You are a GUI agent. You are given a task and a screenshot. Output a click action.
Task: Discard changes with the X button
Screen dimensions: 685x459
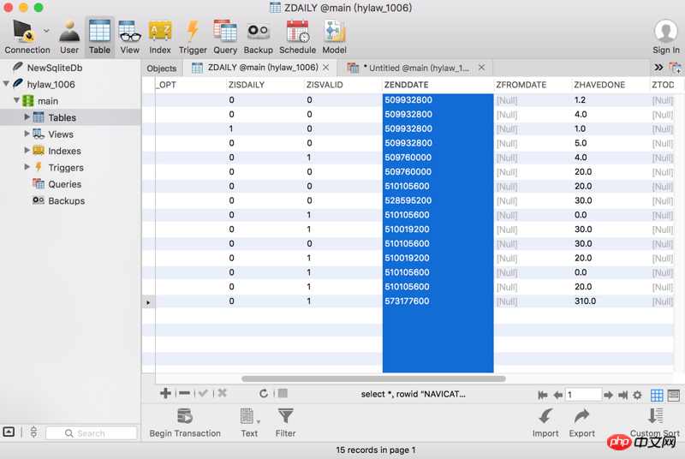pos(223,393)
